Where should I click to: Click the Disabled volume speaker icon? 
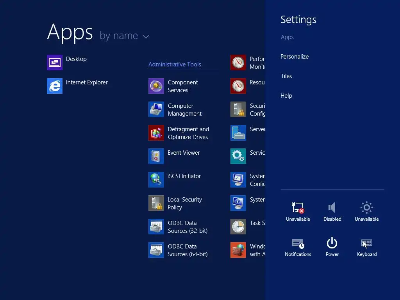click(x=332, y=207)
